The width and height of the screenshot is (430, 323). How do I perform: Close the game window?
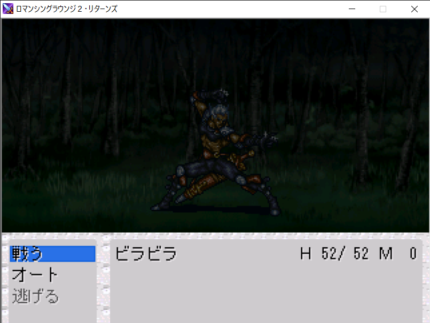[414, 9]
